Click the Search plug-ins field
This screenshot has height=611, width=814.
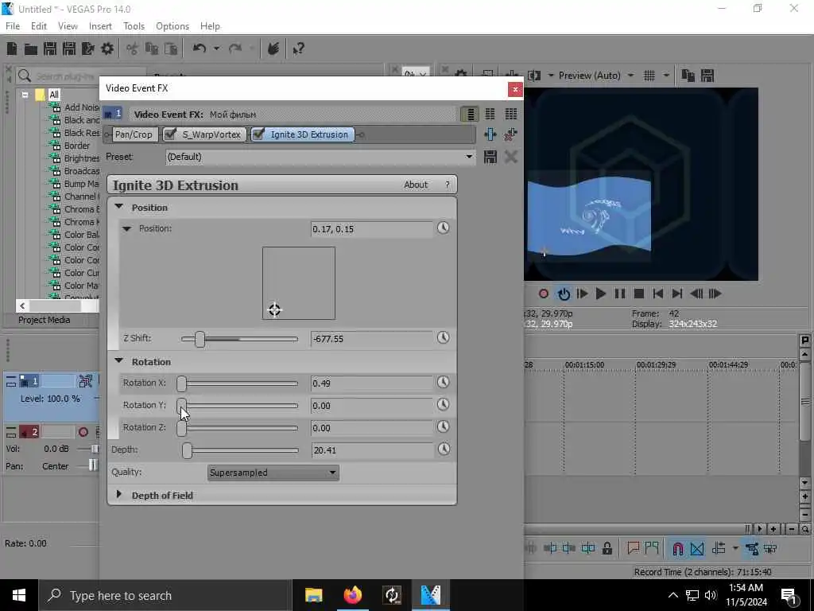tap(80, 76)
